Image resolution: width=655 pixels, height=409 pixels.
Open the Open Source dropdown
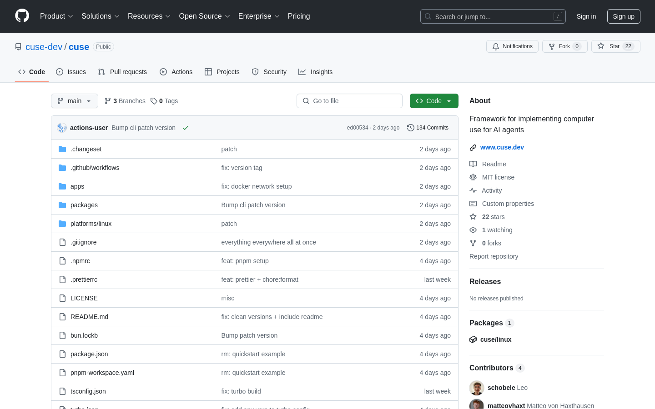point(204,16)
